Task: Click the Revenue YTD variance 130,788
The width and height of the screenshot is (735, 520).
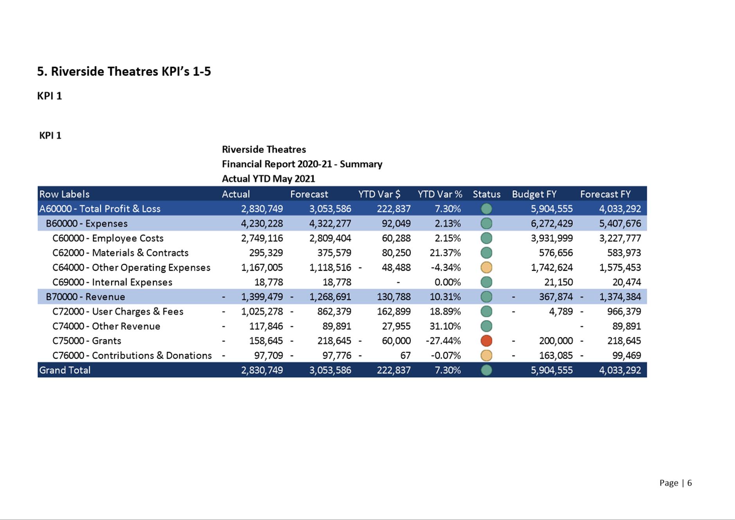Action: click(394, 297)
